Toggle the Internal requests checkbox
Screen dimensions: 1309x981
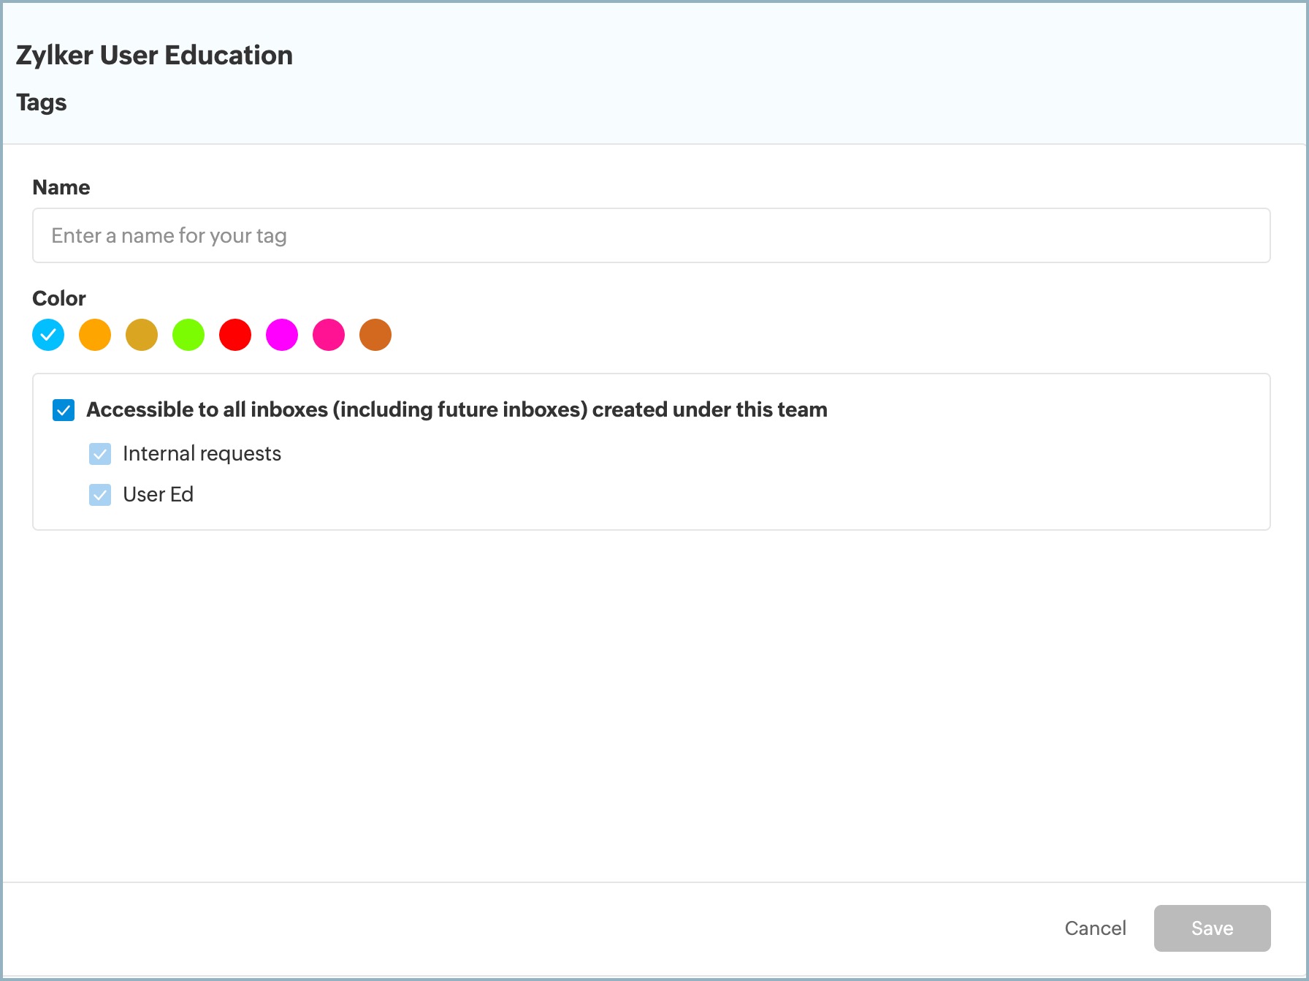pos(100,454)
